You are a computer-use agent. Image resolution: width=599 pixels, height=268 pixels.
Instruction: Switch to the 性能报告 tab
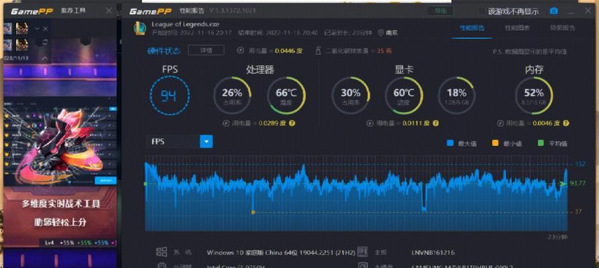point(472,27)
